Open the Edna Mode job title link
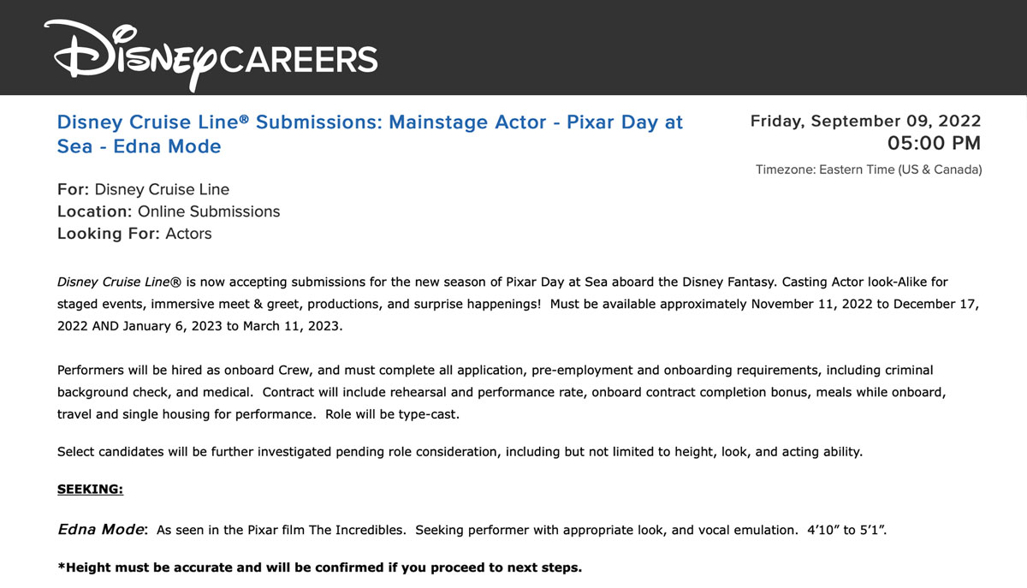Screen dimensions: 1027x588 [x=370, y=134]
